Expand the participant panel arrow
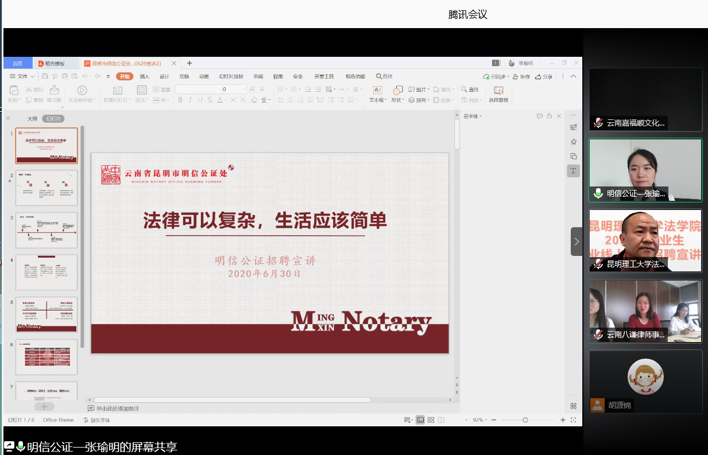 click(577, 242)
